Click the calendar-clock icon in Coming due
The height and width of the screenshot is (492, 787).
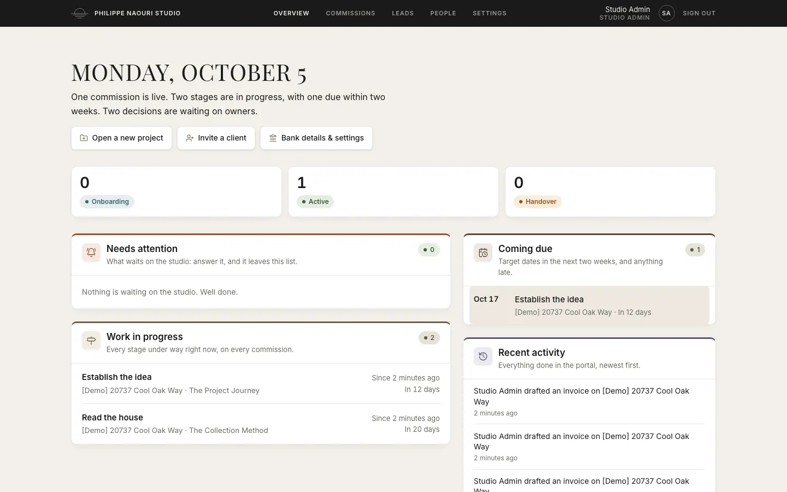[483, 253]
